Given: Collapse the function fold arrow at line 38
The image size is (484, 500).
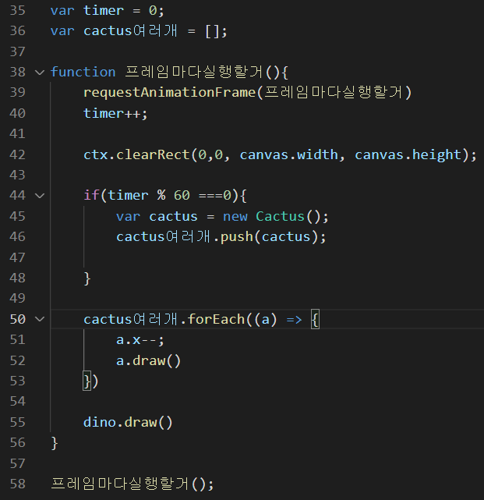Looking at the screenshot, I should [x=40, y=73].
